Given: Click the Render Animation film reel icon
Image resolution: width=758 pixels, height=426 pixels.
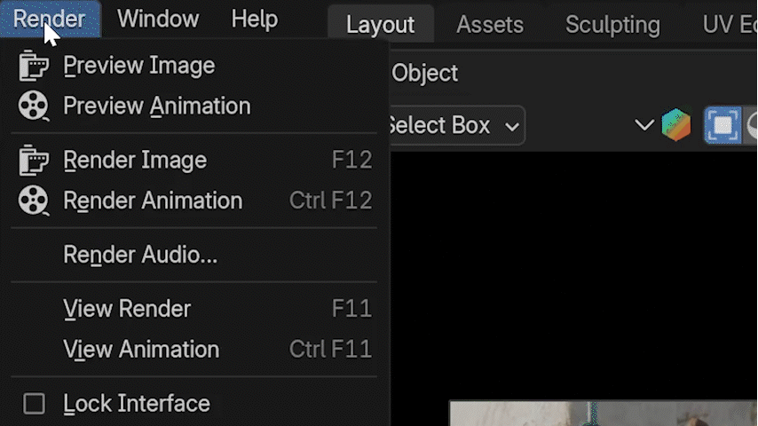Looking at the screenshot, I should click(34, 201).
